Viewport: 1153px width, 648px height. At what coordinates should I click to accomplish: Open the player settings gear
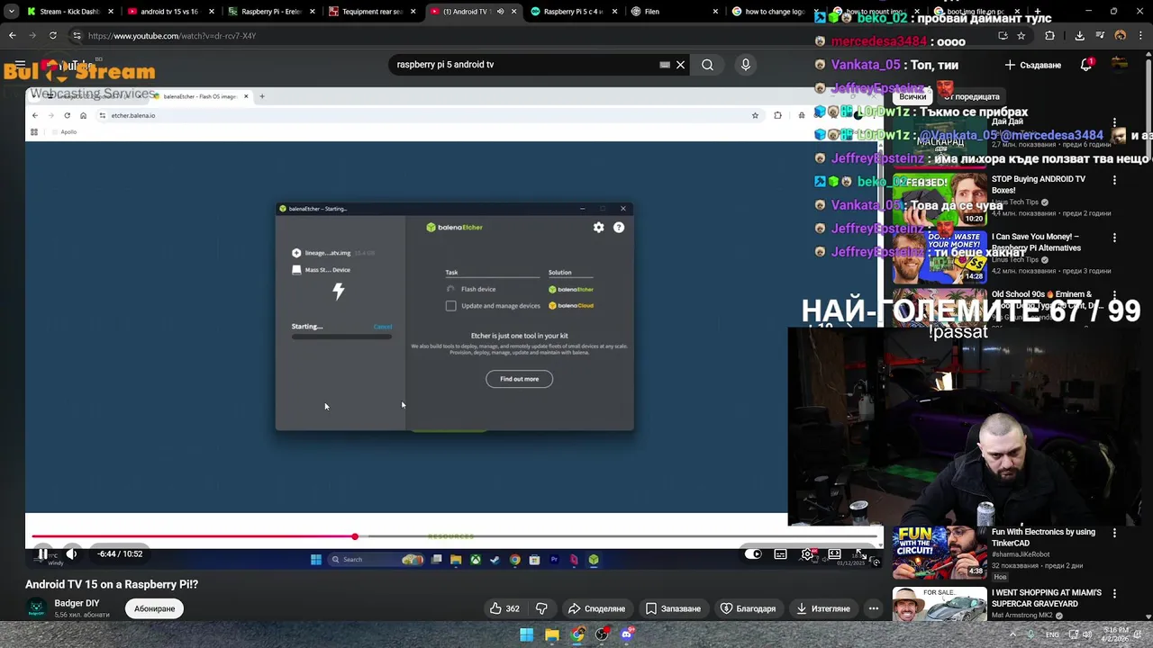click(x=807, y=553)
